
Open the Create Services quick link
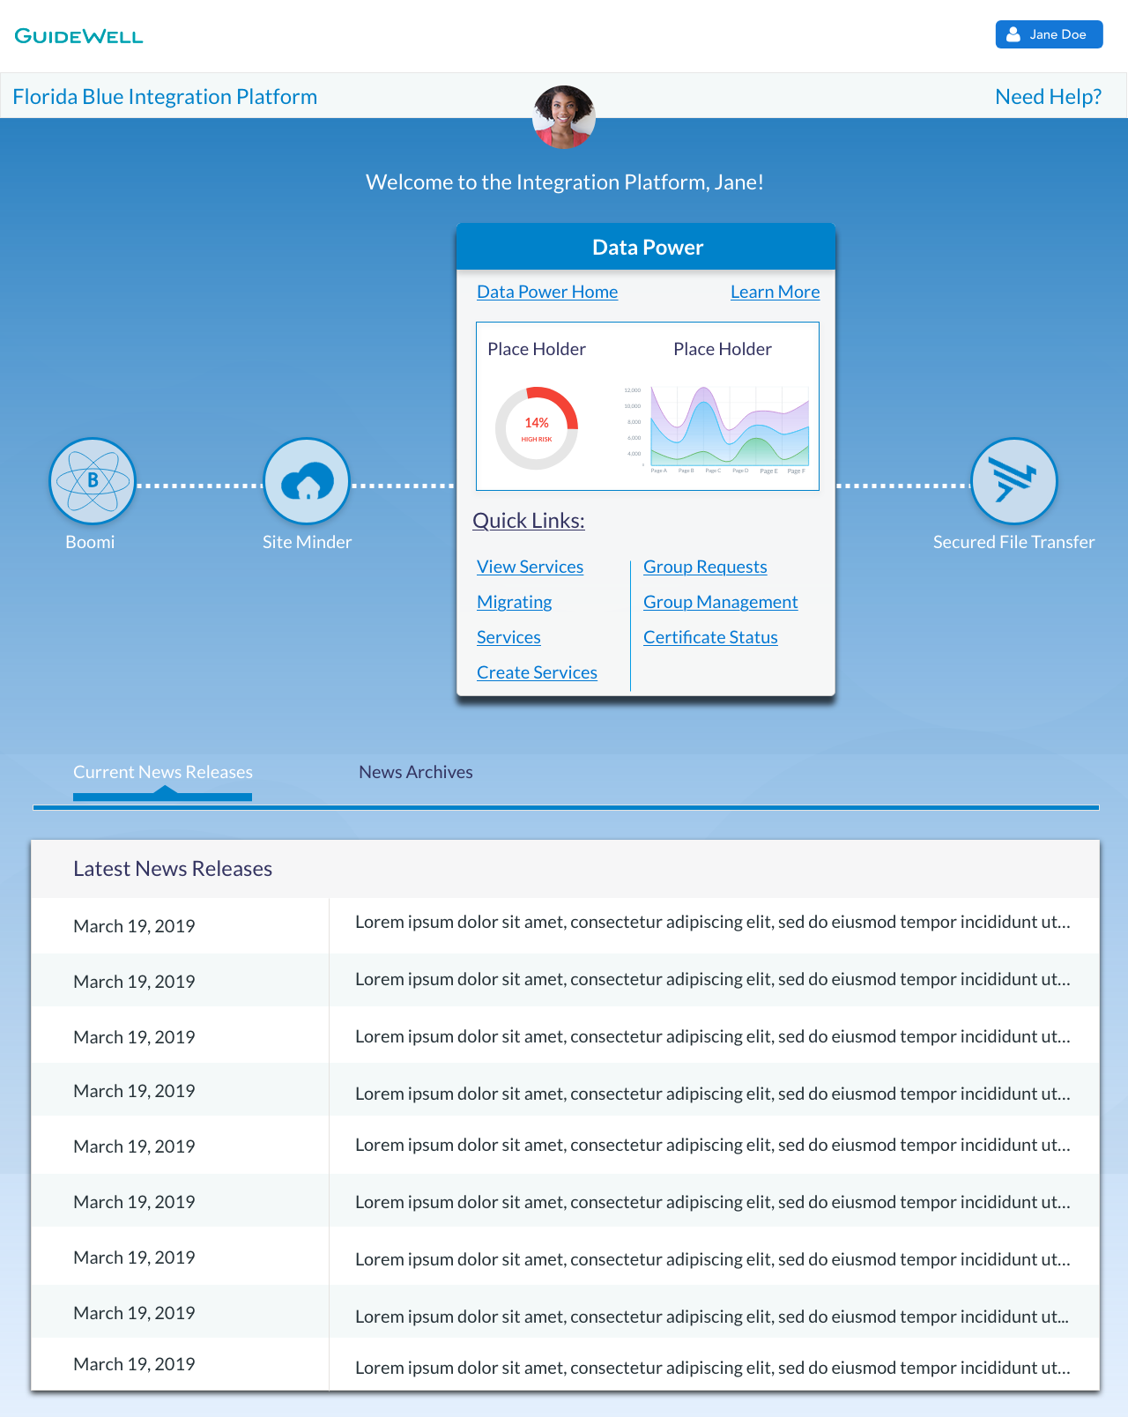click(x=537, y=672)
